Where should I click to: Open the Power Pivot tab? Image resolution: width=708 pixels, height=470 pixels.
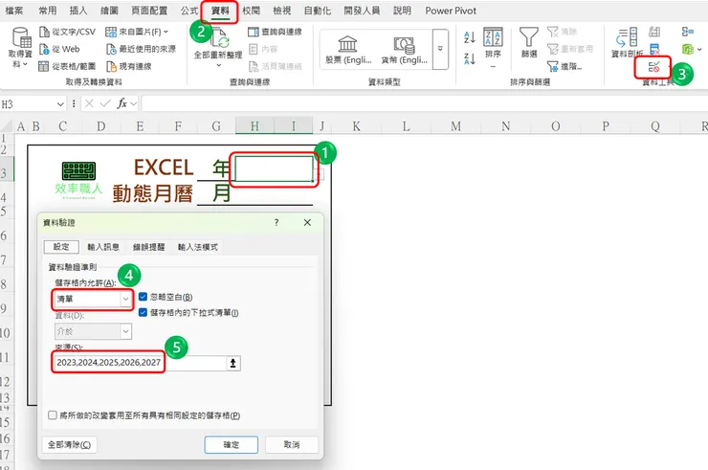451,11
